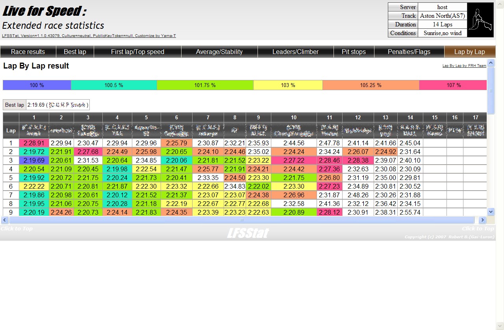Click the yellow lap time 2:22.54

146,169
